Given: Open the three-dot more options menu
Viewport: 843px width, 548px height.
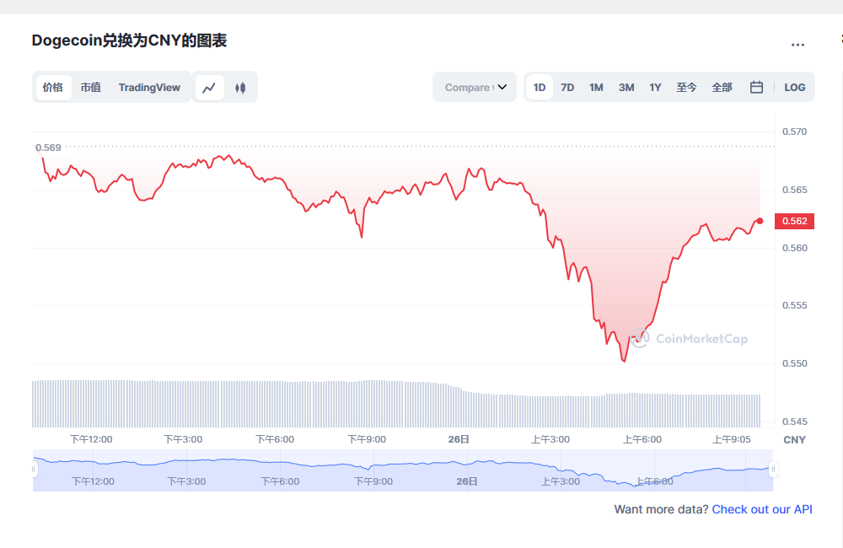Looking at the screenshot, I should [797, 46].
